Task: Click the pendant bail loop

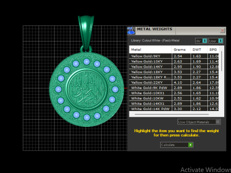Action: [x=86, y=33]
